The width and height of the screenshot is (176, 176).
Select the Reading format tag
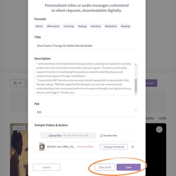tap(125, 26)
